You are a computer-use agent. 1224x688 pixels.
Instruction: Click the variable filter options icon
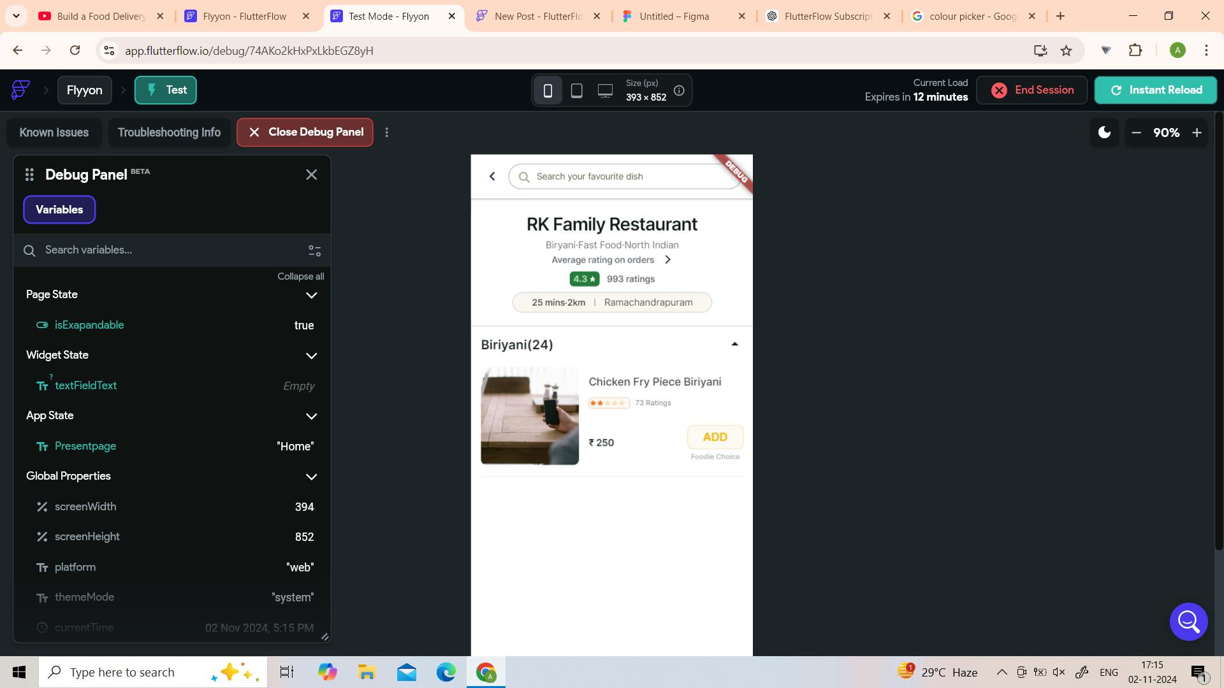coord(314,250)
